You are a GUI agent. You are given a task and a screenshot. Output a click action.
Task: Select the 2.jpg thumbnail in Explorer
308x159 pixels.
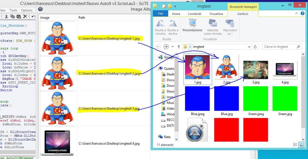pyautogui.click(x=227, y=67)
